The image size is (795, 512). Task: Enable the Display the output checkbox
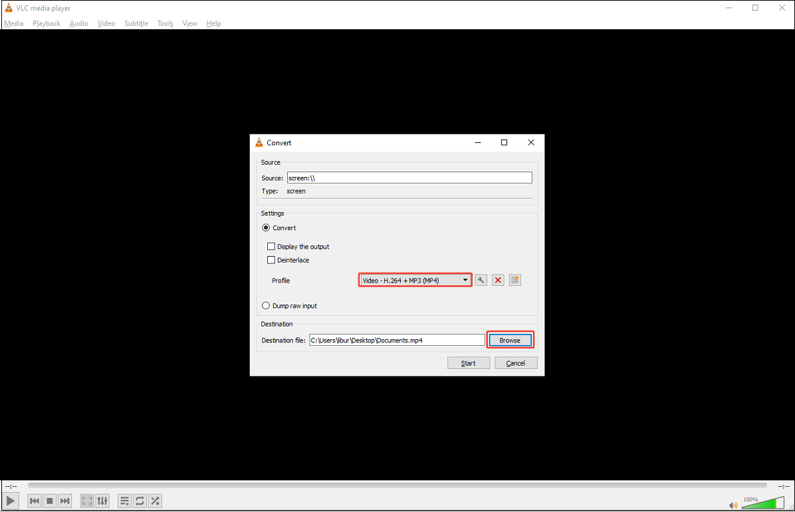(x=271, y=246)
